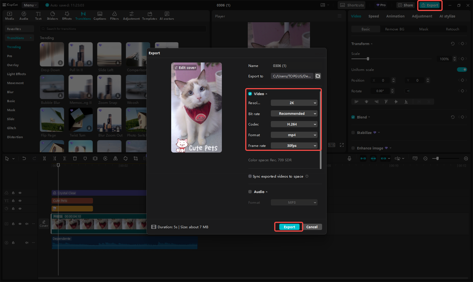This screenshot has height=282, width=473.
Task: Enable the Audio export checkbox
Action: [x=250, y=192]
